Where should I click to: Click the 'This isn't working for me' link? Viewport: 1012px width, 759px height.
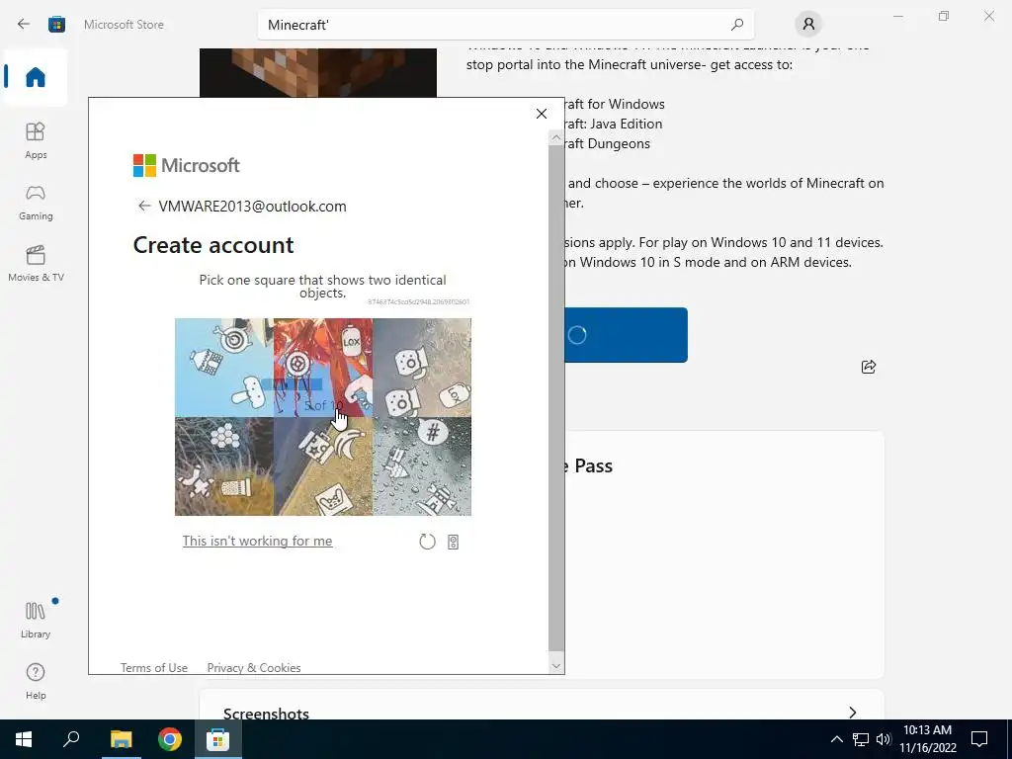click(x=258, y=541)
